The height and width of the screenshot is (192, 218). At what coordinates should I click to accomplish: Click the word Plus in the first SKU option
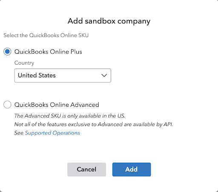(76, 52)
